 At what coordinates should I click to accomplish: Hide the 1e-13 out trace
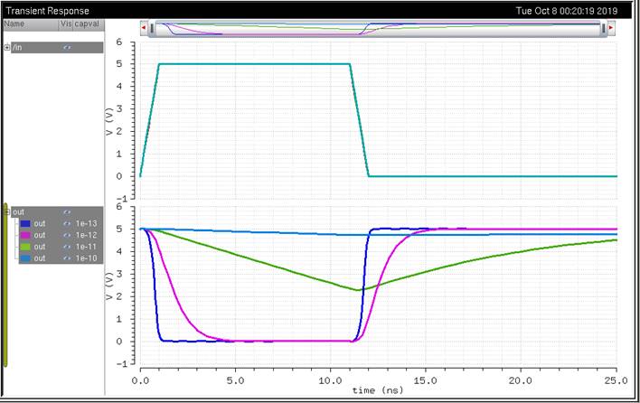[x=67, y=223]
